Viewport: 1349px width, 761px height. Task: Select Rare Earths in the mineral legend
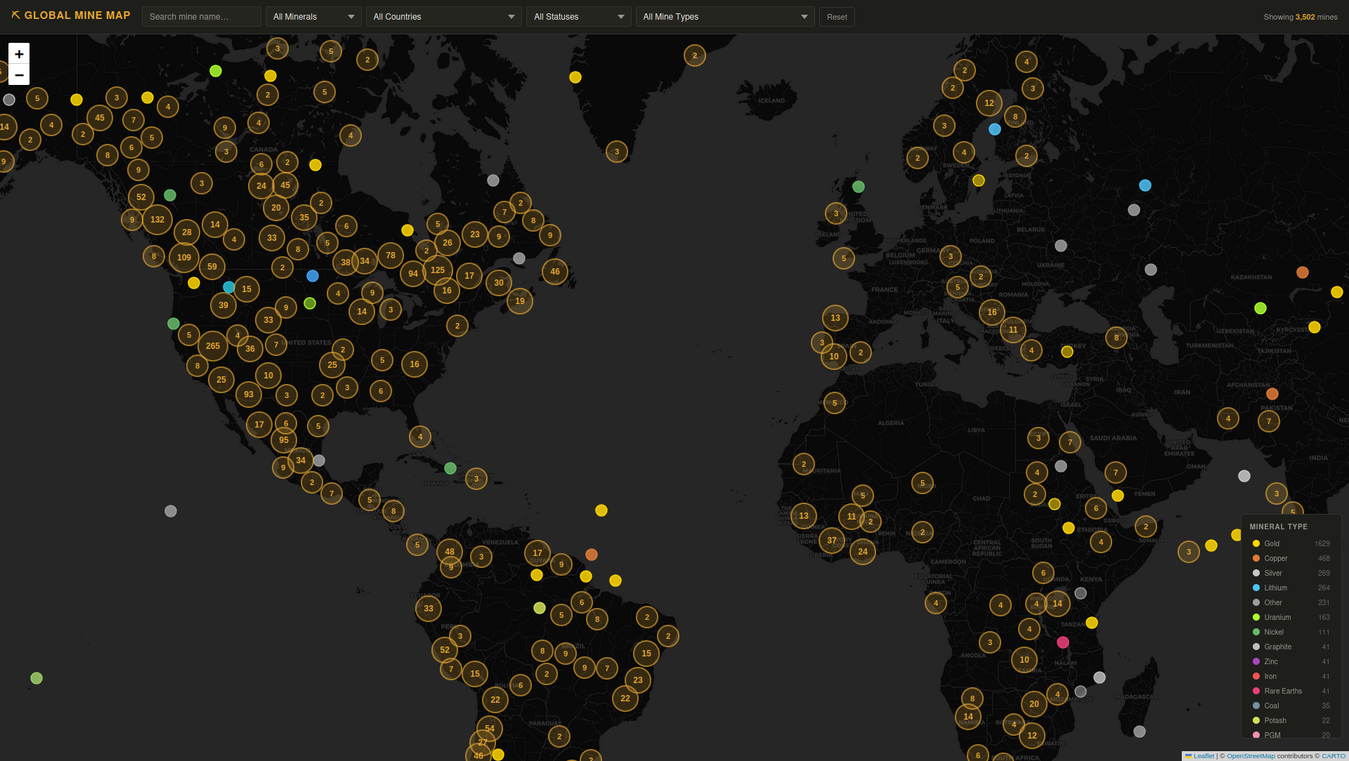click(x=1291, y=691)
